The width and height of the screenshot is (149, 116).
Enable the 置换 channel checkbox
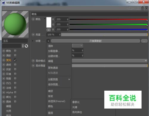15,102
